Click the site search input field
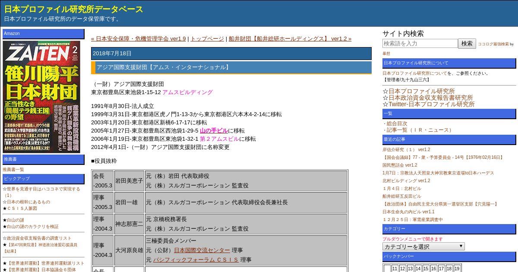The height and width of the screenshot is (272, 518). tap(420, 44)
